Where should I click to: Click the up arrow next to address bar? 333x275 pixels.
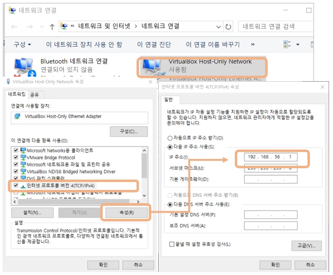coord(52,27)
